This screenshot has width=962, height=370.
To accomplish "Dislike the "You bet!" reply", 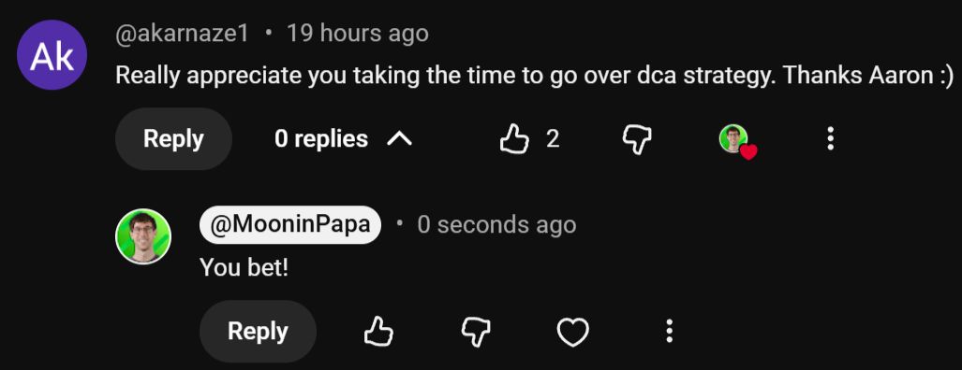I will (476, 333).
